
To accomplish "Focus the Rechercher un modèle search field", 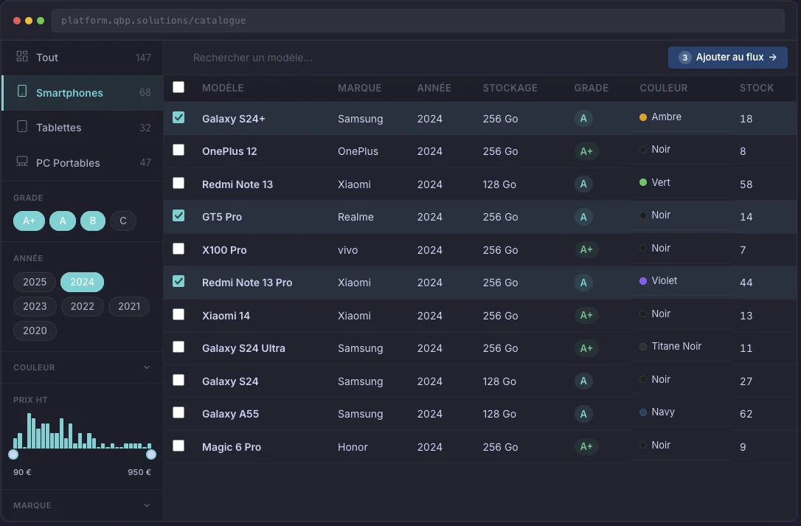I will [424, 58].
